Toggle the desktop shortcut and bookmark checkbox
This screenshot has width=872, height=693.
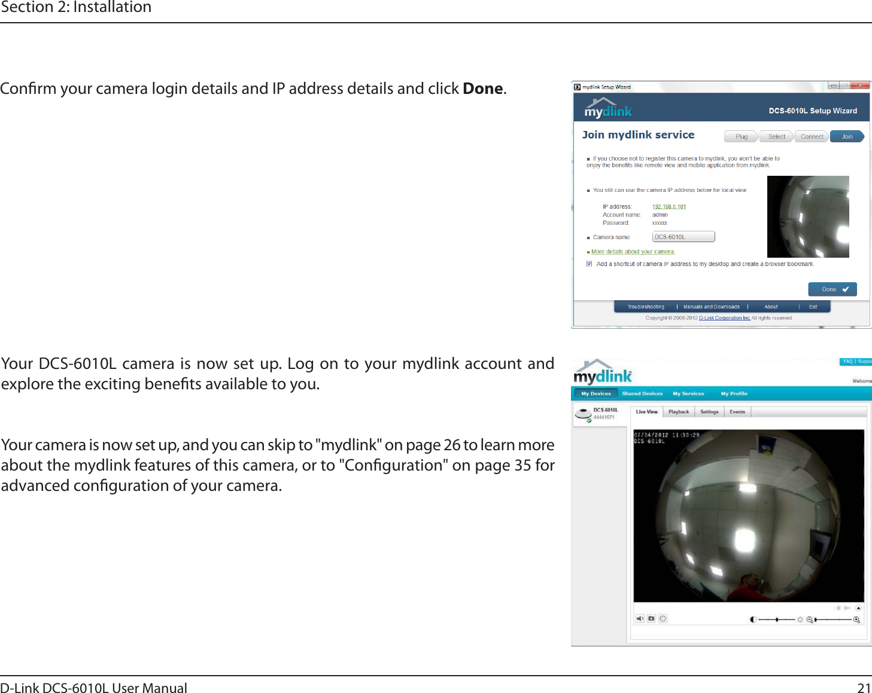click(x=590, y=264)
